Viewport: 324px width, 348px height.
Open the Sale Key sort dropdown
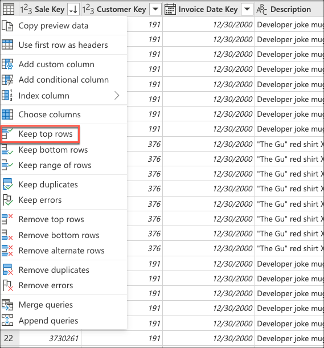[x=73, y=9]
